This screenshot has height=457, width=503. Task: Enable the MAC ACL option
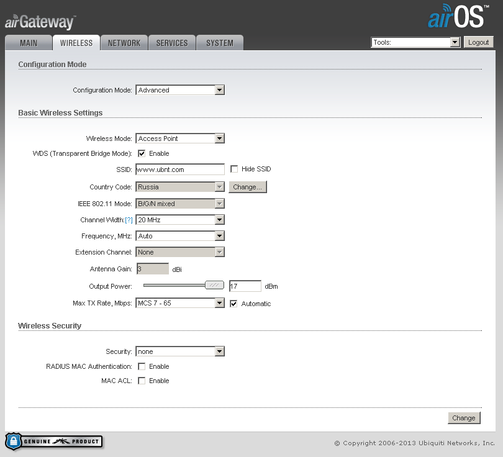coord(142,381)
